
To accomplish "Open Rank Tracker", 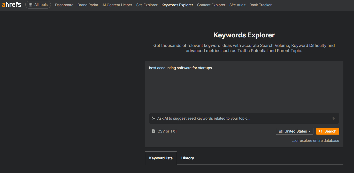I will pyautogui.click(x=260, y=5).
